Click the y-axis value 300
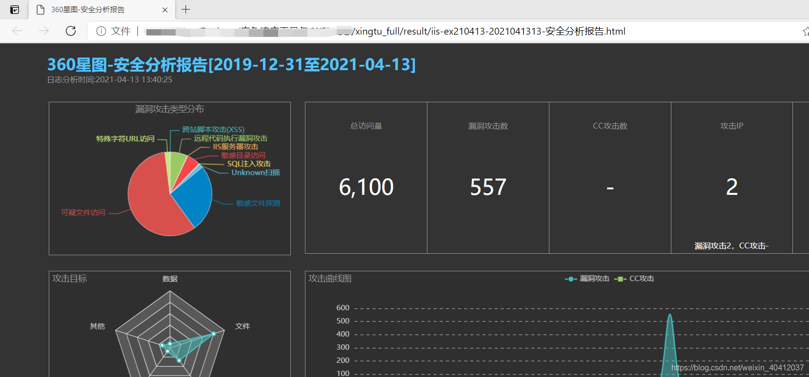 [343, 347]
